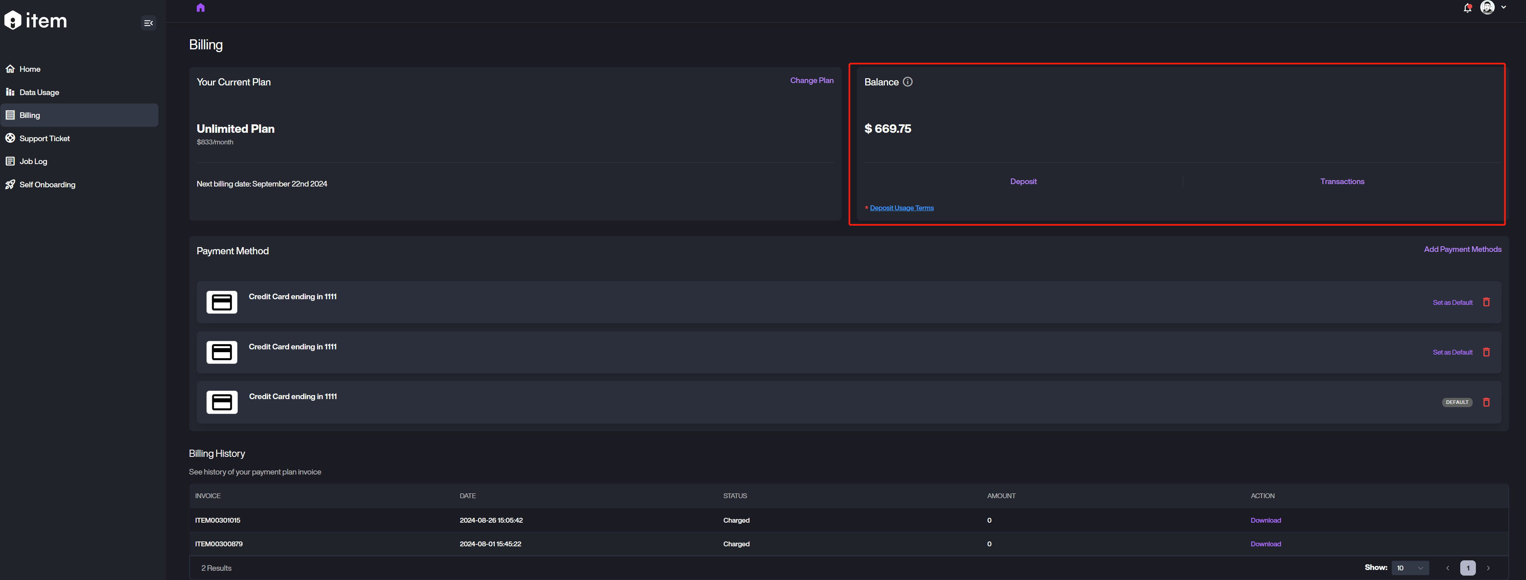Open Data Usage from the sidebar
The width and height of the screenshot is (1526, 580).
39,92
